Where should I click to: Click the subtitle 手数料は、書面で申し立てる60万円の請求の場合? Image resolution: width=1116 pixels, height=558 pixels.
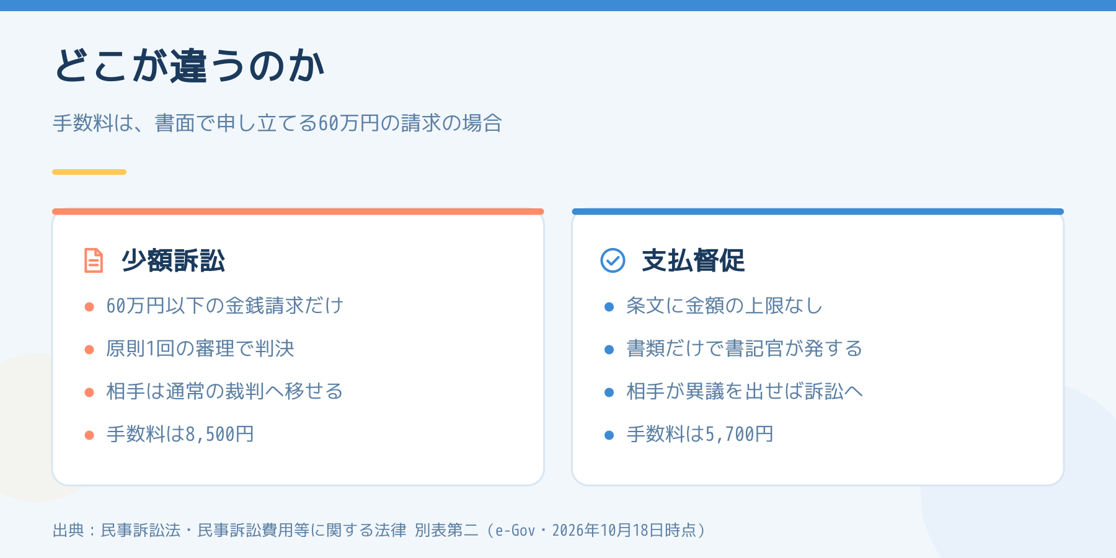277,123
